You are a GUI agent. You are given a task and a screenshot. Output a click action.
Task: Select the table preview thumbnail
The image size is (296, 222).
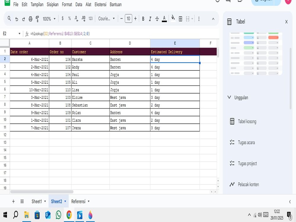pyautogui.click(x=256, y=54)
